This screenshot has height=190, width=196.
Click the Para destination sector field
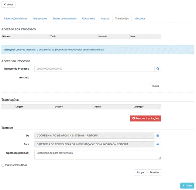point(94,144)
